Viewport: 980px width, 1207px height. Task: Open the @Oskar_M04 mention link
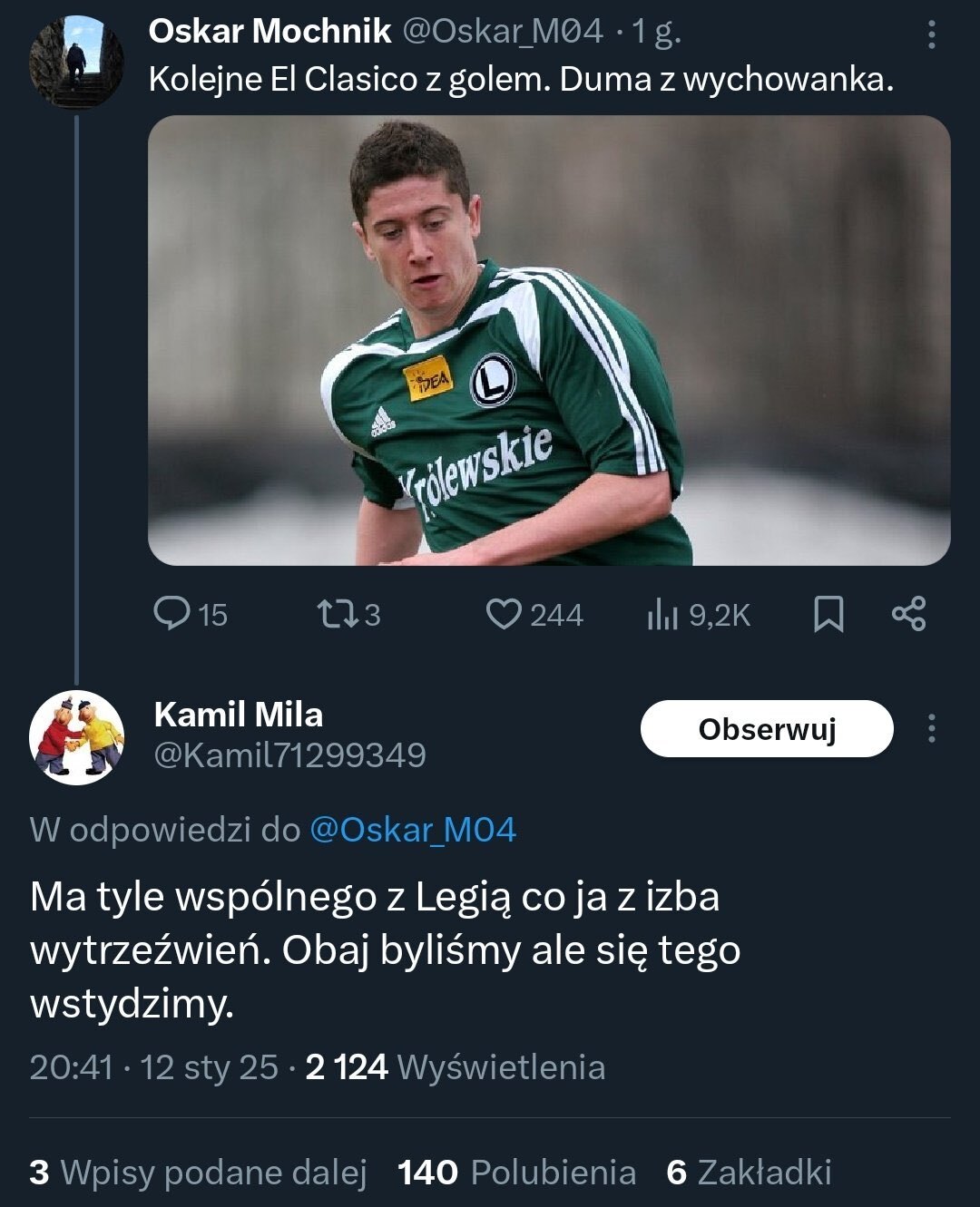(x=413, y=830)
